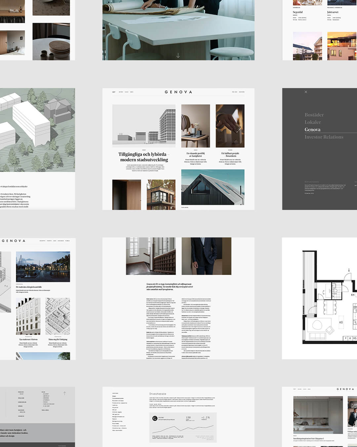Open the grey high-rise building render
Image resolution: width=357 pixels, height=447 pixels.
coord(144,126)
